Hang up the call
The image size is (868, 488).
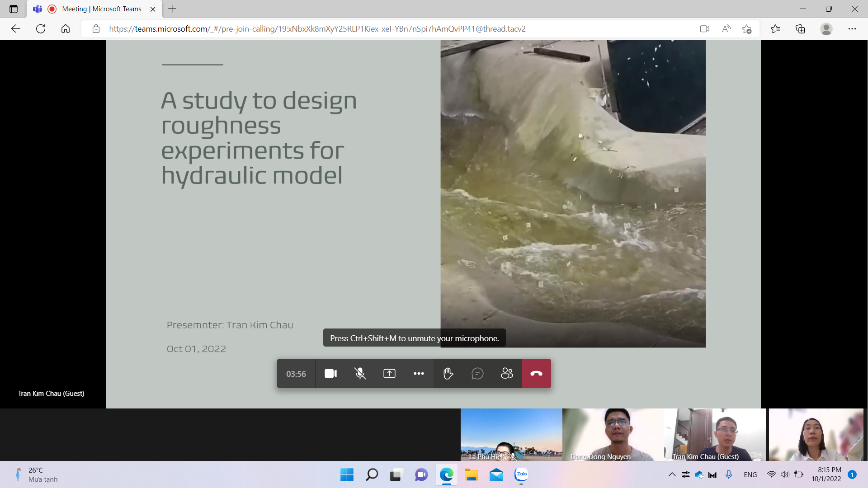(x=536, y=374)
